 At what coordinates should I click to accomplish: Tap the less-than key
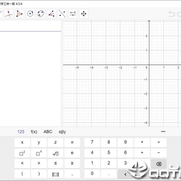22,163
